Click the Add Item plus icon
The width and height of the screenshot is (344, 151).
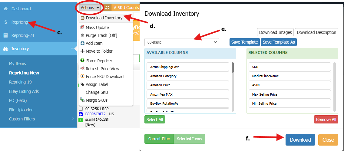(82, 43)
